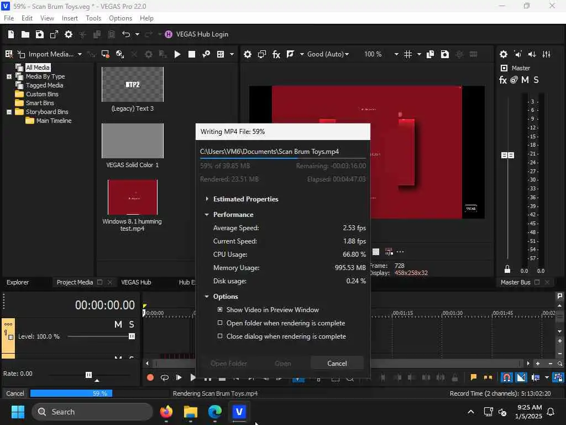Open VEGAS Hub Login
Viewport: 566px width, 425px height.
click(x=197, y=34)
